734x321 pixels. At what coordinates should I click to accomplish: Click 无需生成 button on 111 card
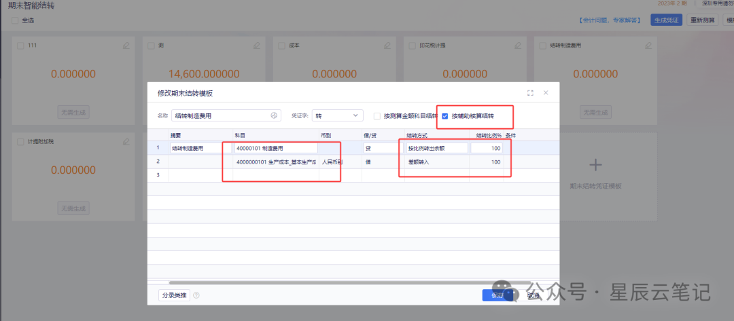tap(73, 112)
